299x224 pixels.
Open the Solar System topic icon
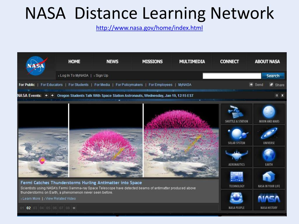[237, 135]
